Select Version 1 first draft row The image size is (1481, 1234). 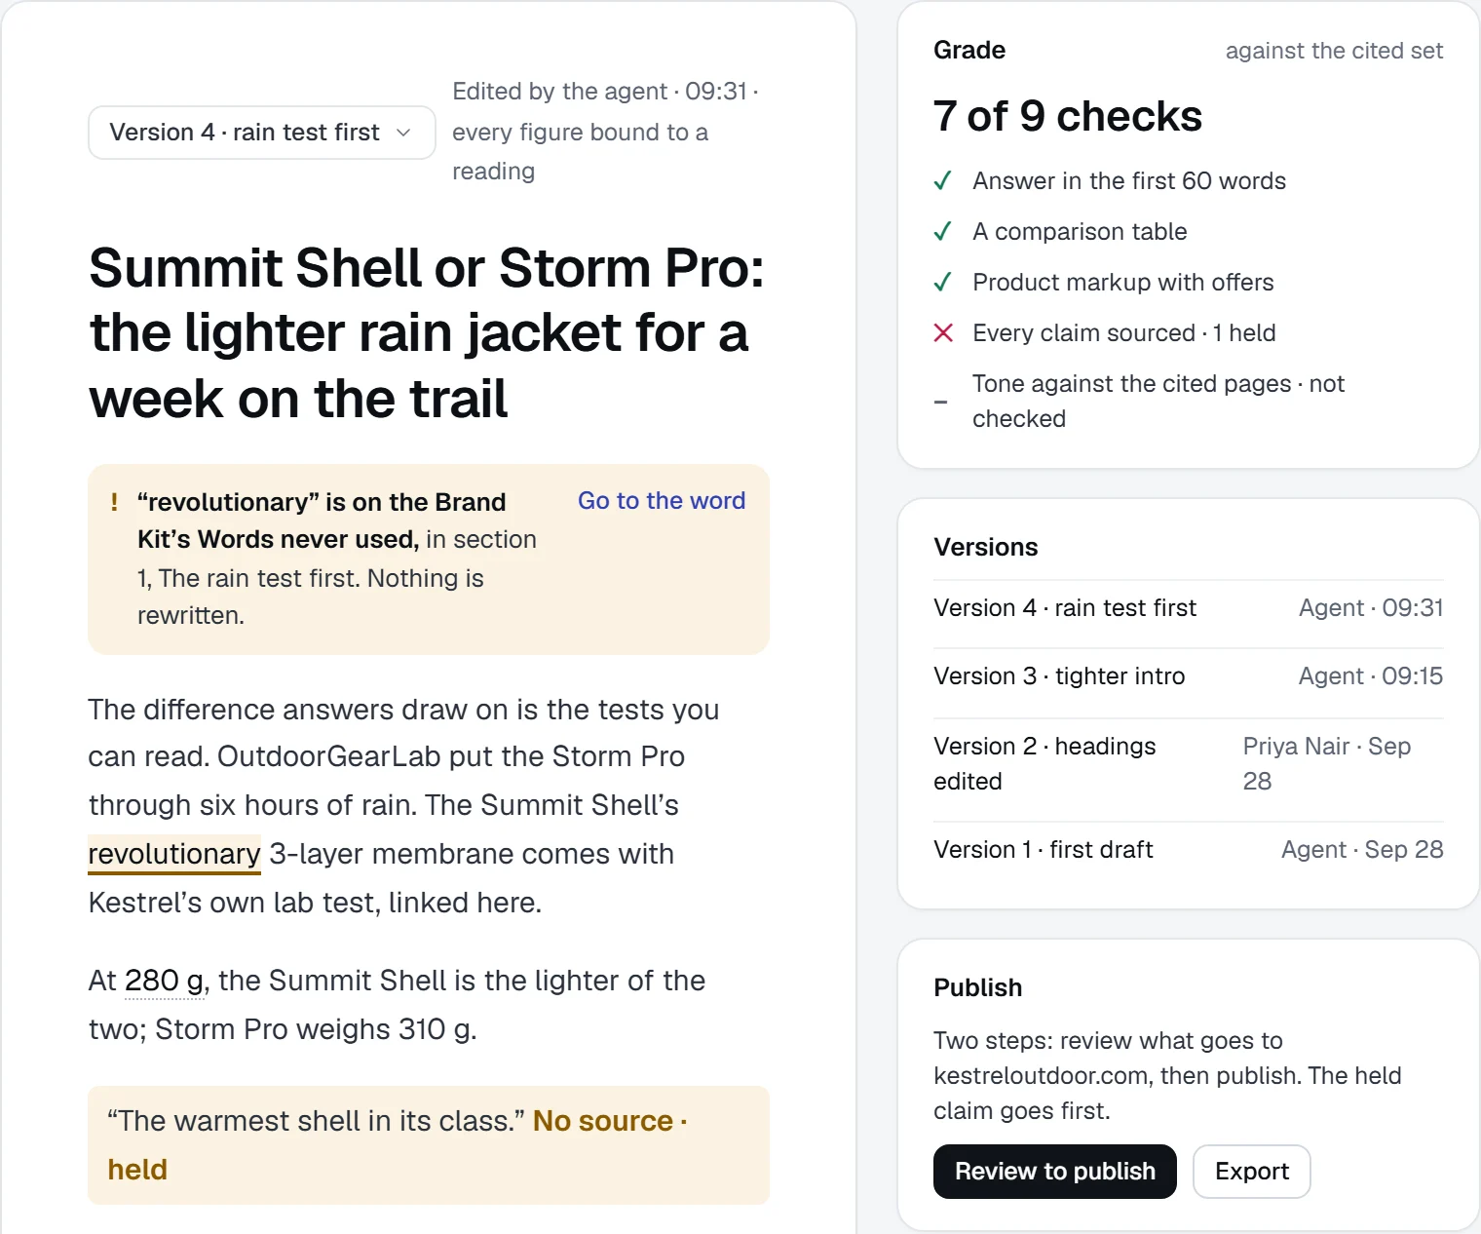pos(1188,850)
